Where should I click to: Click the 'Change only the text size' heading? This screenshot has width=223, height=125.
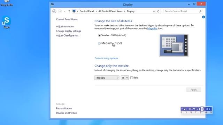click(x=111, y=66)
